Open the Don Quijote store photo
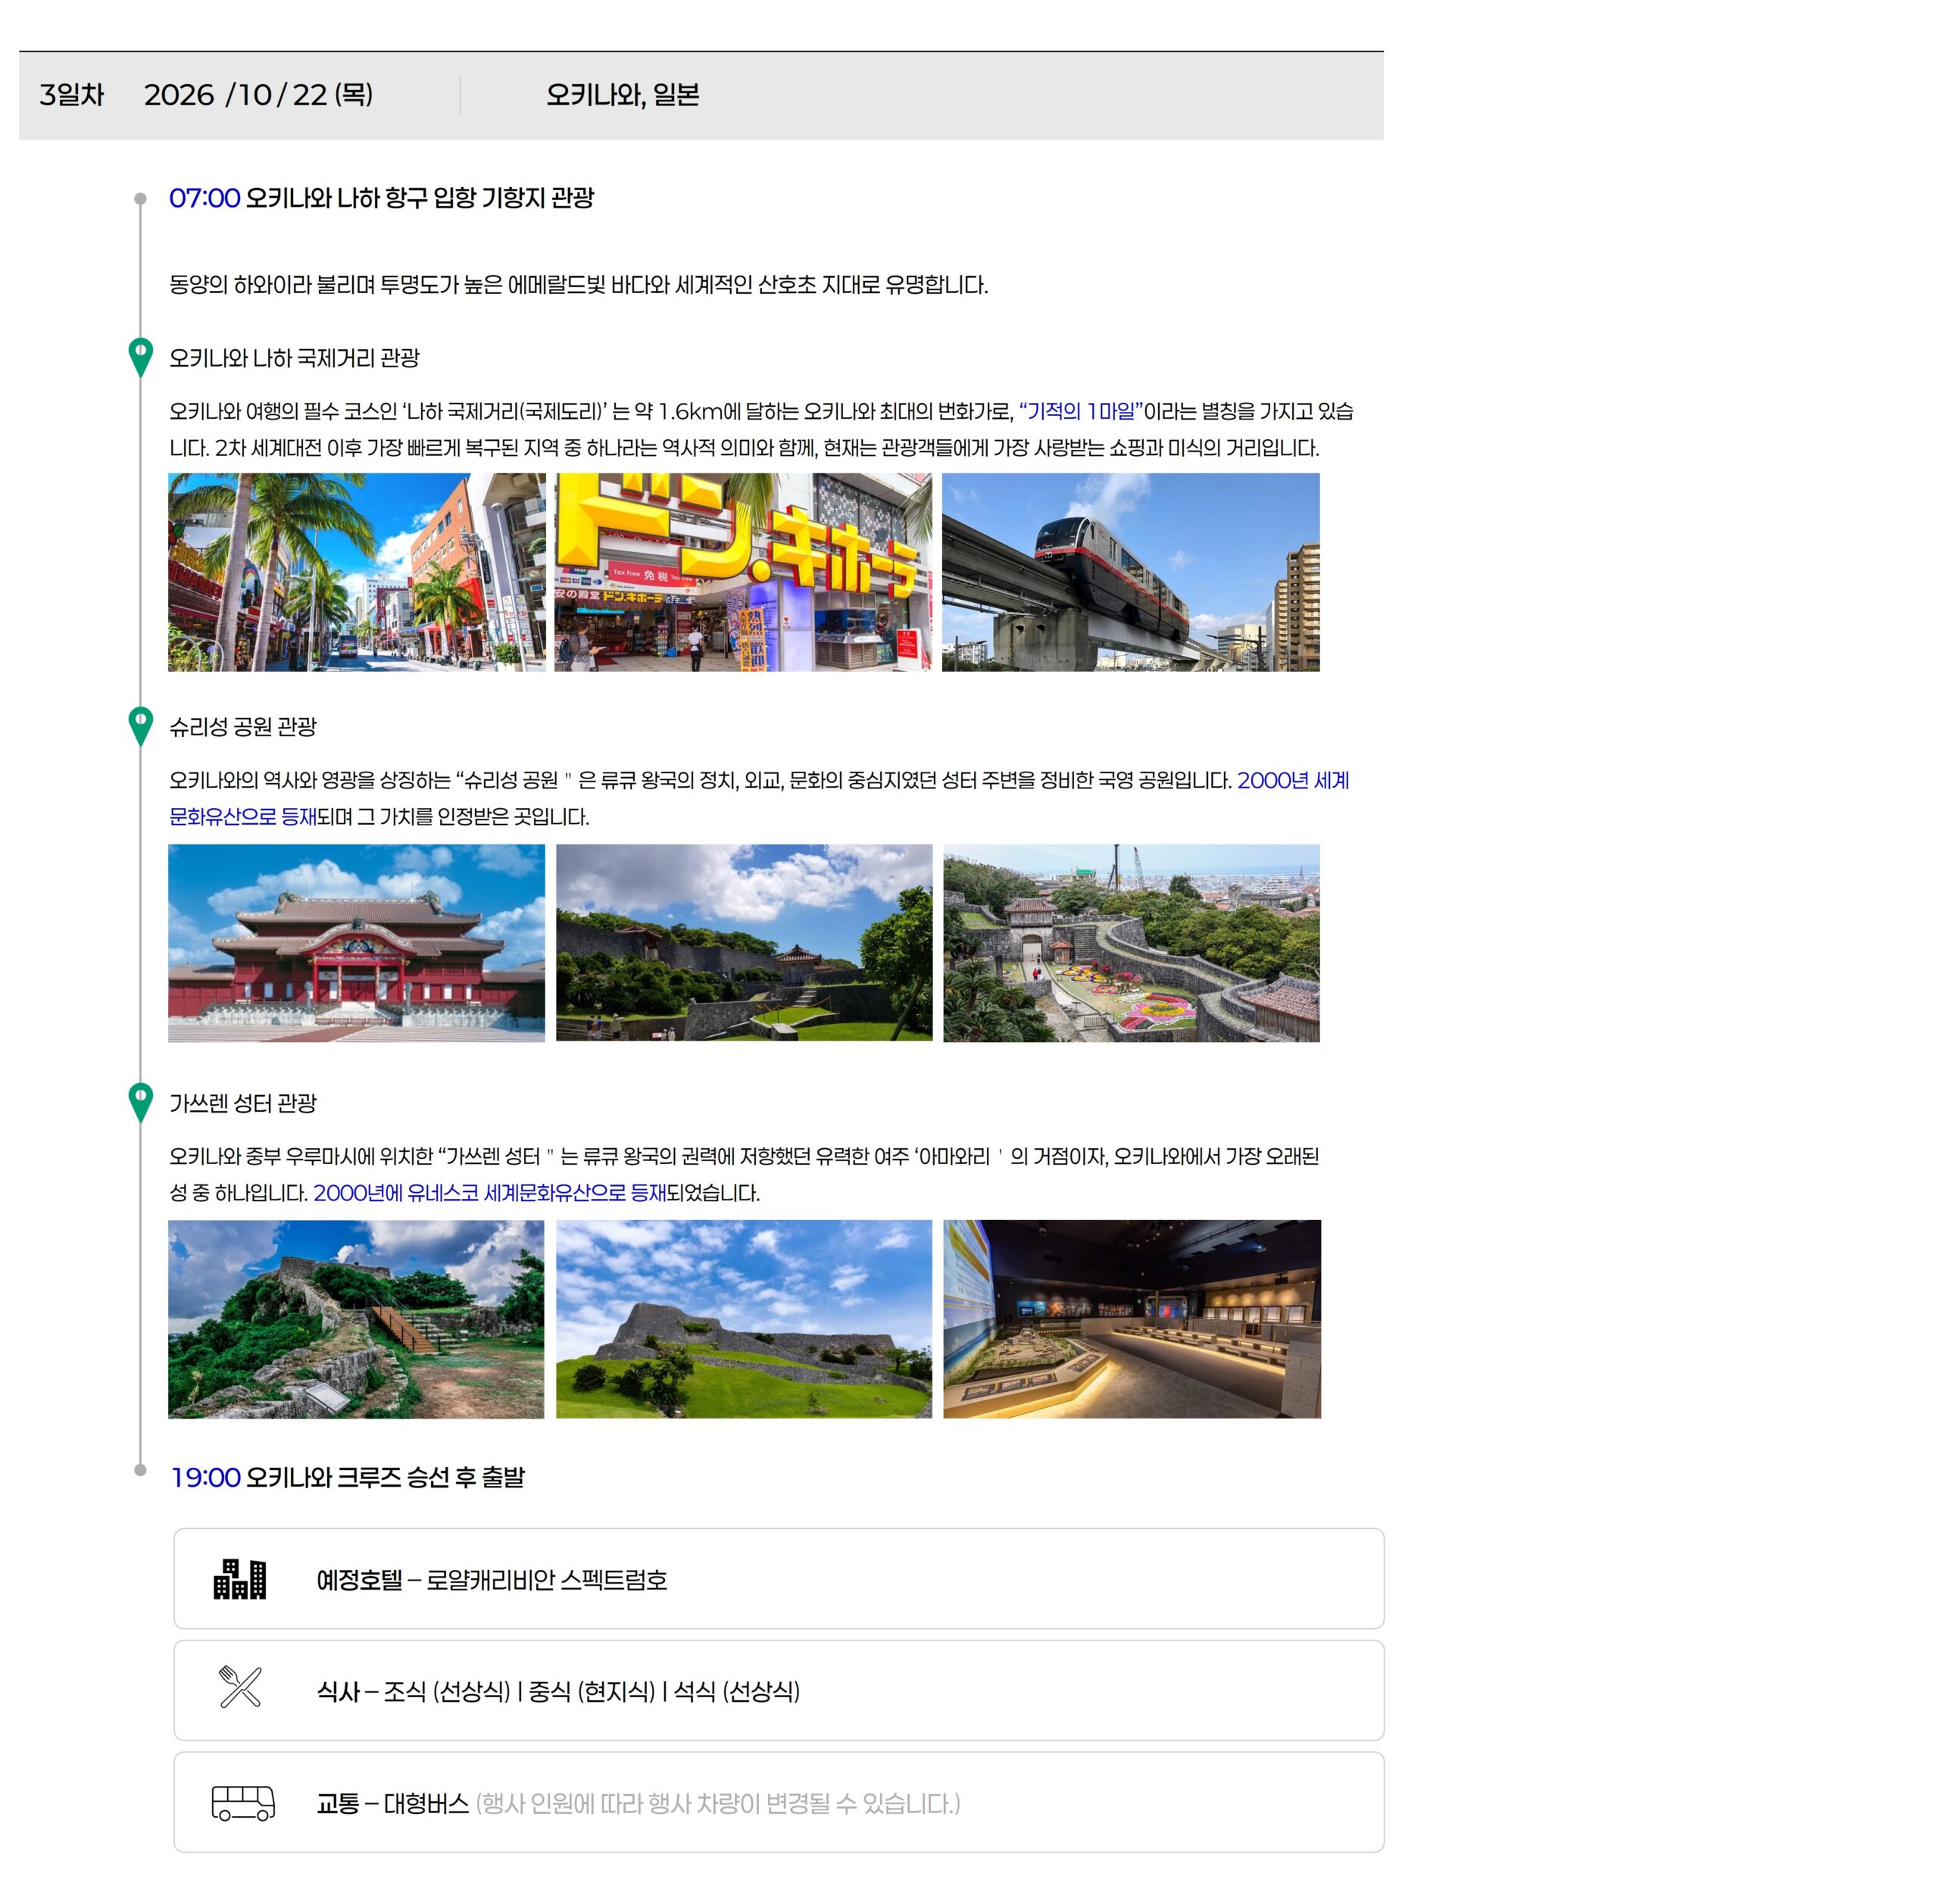Viewport: 1939px width, 1904px height. point(743,572)
